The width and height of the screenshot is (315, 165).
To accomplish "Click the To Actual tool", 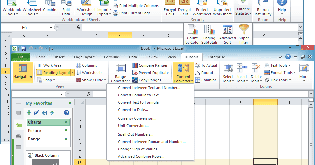I will (206, 65).
